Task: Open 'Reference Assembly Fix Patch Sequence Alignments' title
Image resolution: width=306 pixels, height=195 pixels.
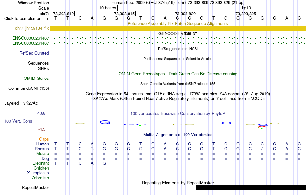Action: [178, 23]
